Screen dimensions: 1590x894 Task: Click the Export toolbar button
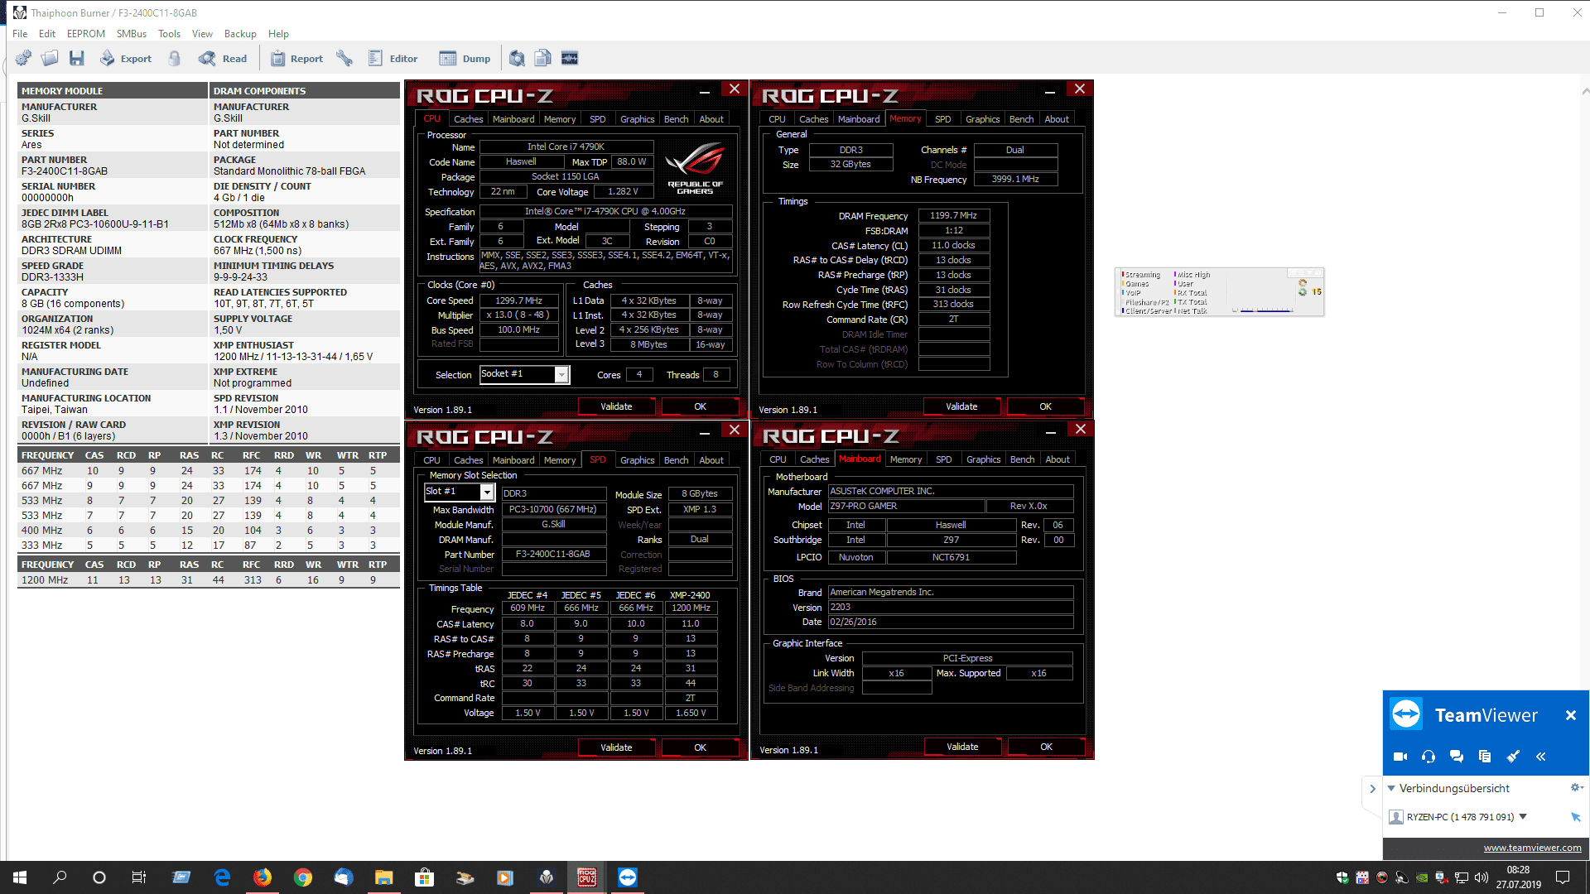tap(126, 58)
